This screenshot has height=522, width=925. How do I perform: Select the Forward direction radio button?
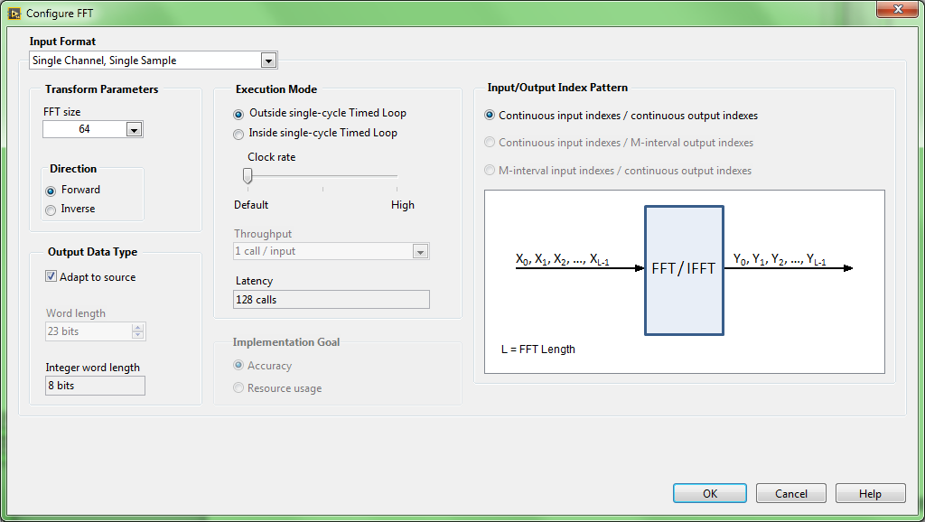[51, 191]
